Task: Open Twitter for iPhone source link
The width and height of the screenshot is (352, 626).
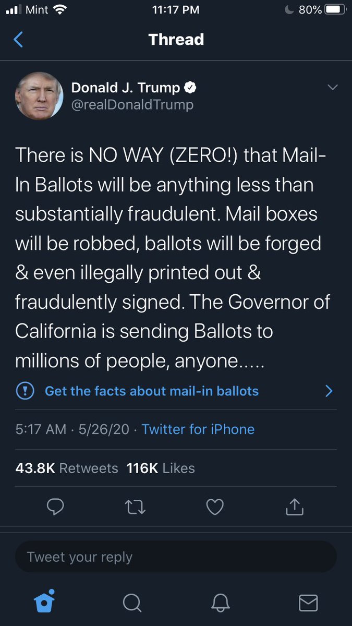Action: tap(198, 429)
